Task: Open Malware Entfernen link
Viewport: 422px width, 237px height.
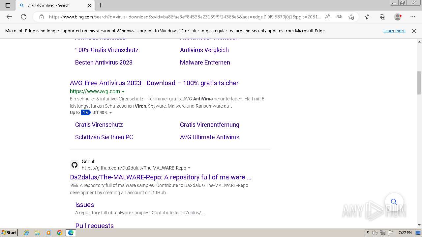Action: coord(205,63)
